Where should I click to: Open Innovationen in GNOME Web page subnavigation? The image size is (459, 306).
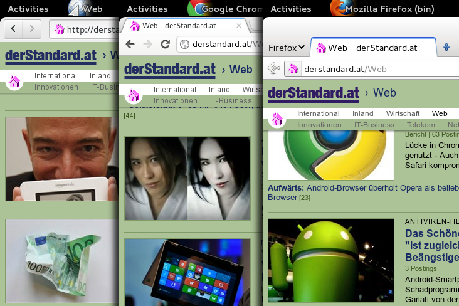coord(56,87)
